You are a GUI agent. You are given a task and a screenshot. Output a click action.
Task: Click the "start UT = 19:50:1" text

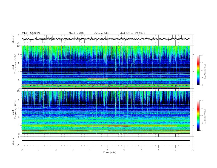pyautogui.click(x=132, y=33)
